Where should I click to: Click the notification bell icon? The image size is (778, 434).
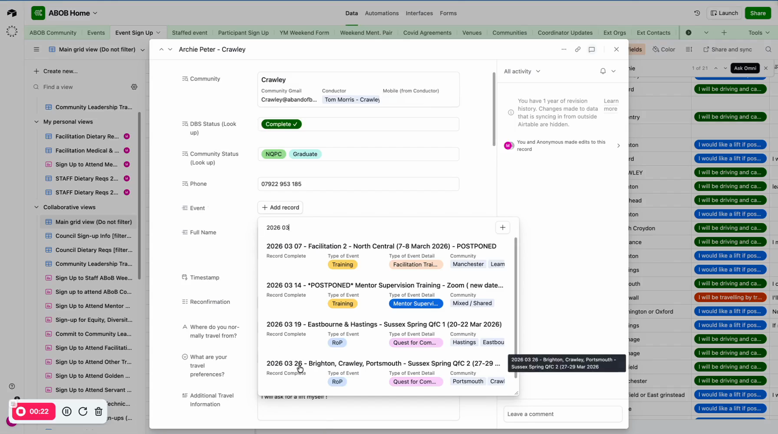click(603, 71)
